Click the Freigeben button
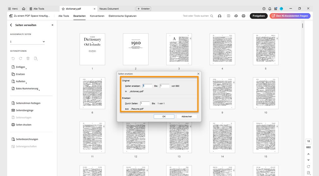319x176 pixels. tap(258, 16)
